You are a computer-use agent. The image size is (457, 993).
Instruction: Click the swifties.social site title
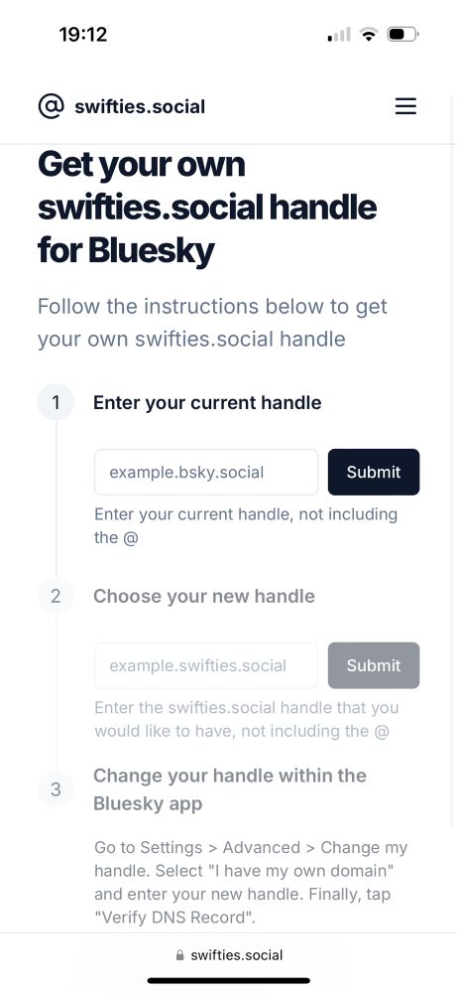pos(140,106)
